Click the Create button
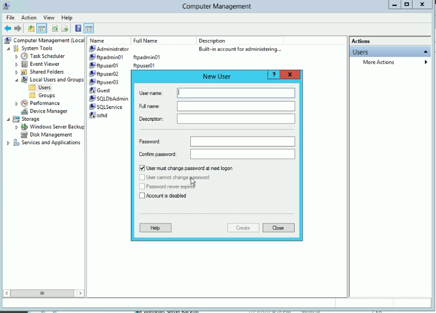436x313 pixels. (243, 228)
